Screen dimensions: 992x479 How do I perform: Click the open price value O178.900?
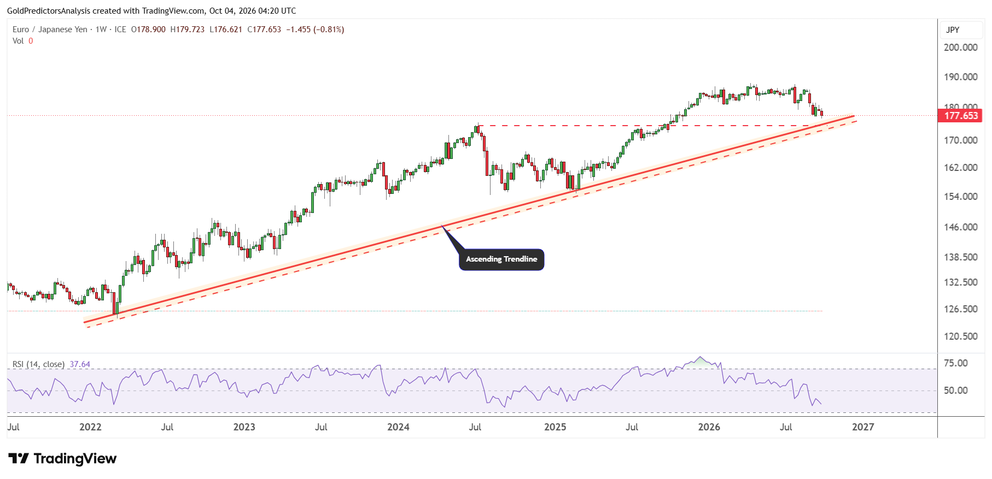tap(148, 29)
